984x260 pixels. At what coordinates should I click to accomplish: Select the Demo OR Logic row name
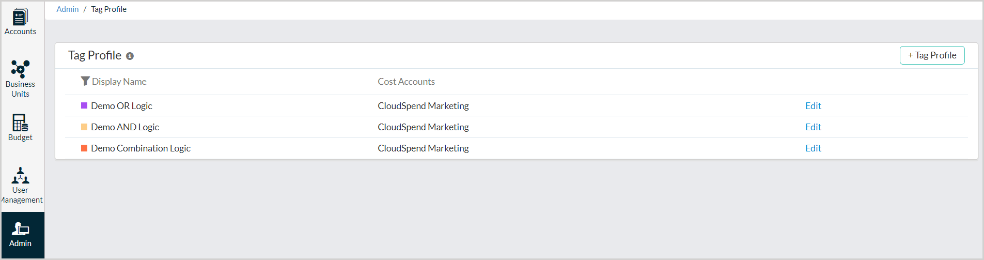click(121, 106)
